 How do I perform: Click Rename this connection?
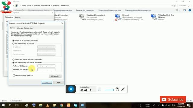click(85, 10)
